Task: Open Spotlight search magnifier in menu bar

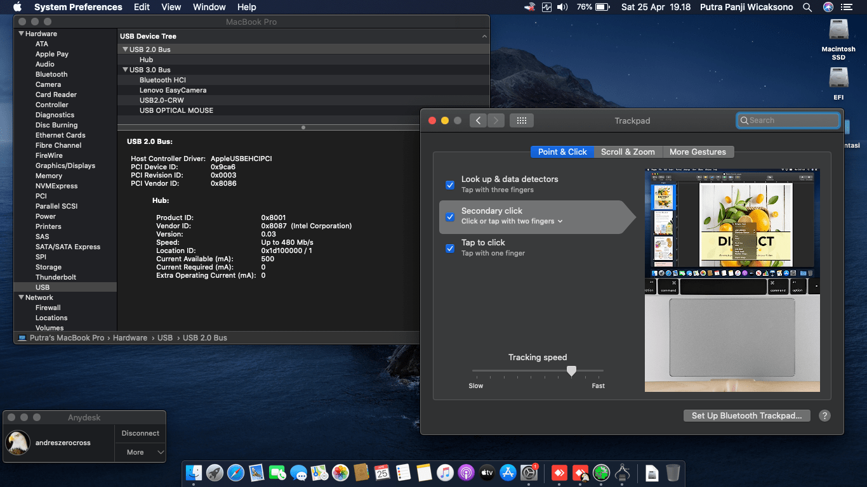Action: 807,7
